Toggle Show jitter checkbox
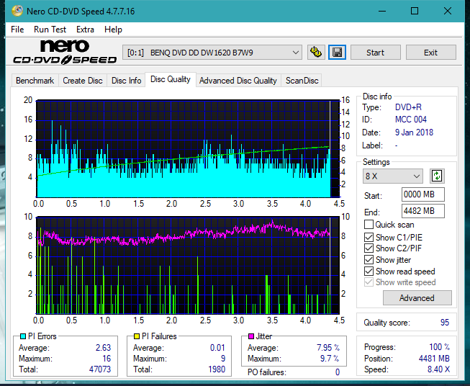 click(x=369, y=260)
